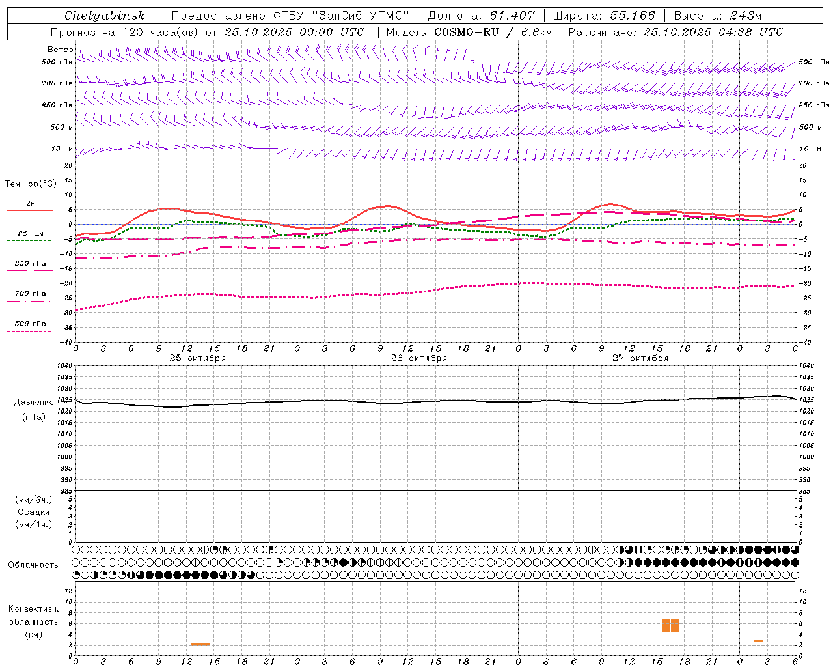Select the 'Широта: 55.166' latitude value

603,16
